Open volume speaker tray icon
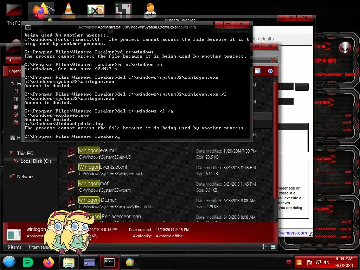Screen dimensions: 360x270 (326, 262)
